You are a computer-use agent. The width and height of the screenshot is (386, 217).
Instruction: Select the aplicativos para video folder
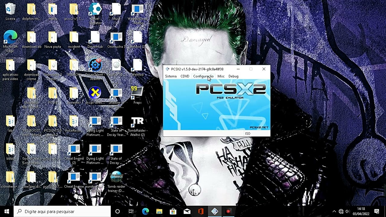pyautogui.click(x=10, y=70)
